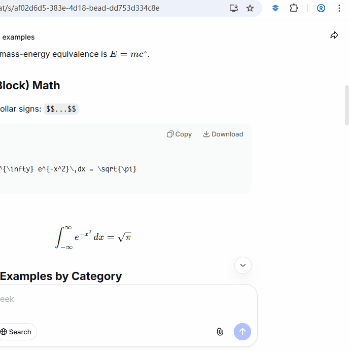Click the install app icon in address bar

click(x=233, y=8)
